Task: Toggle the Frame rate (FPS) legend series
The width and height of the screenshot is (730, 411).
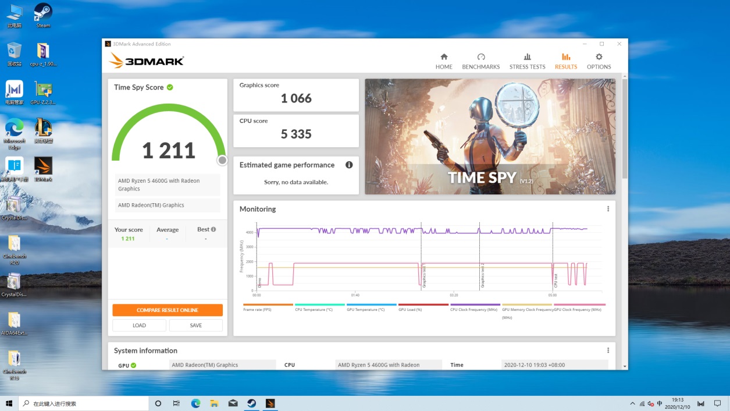Action: (268, 307)
